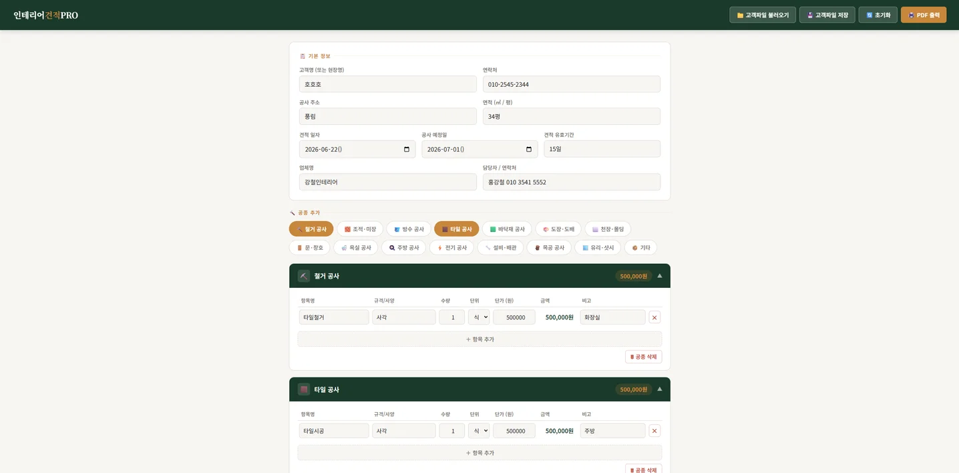Edit 업체명 field 강철인테리어
This screenshot has height=473, width=959.
(x=387, y=182)
